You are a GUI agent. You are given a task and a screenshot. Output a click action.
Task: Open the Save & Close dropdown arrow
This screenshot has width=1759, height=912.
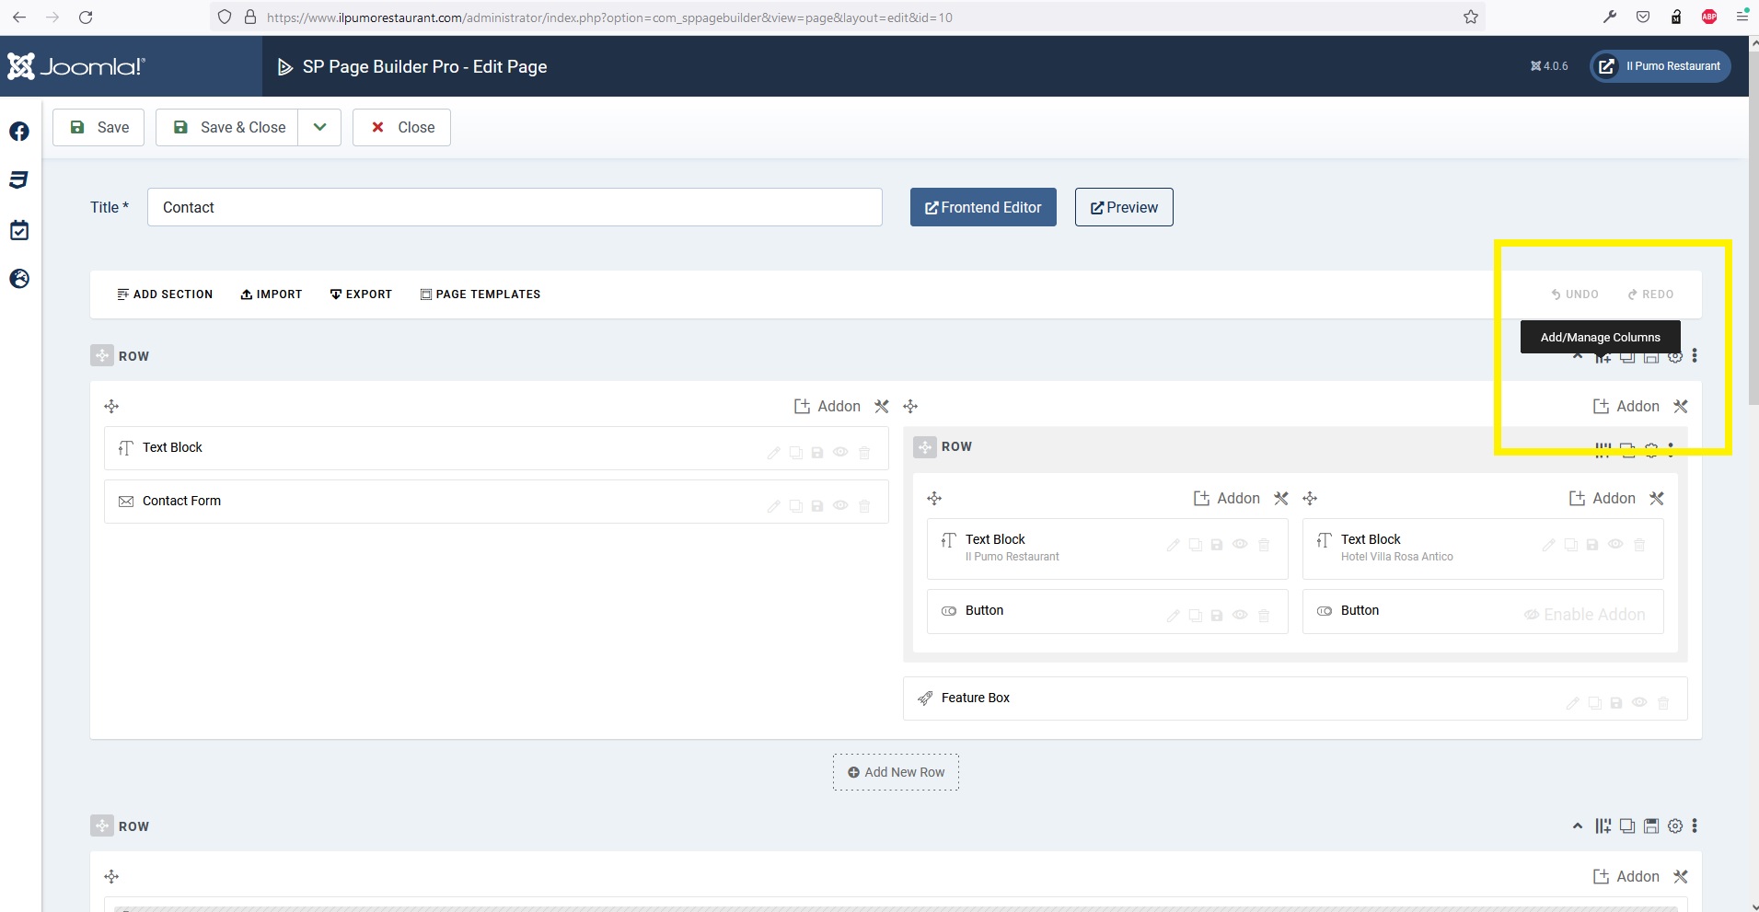(x=319, y=127)
